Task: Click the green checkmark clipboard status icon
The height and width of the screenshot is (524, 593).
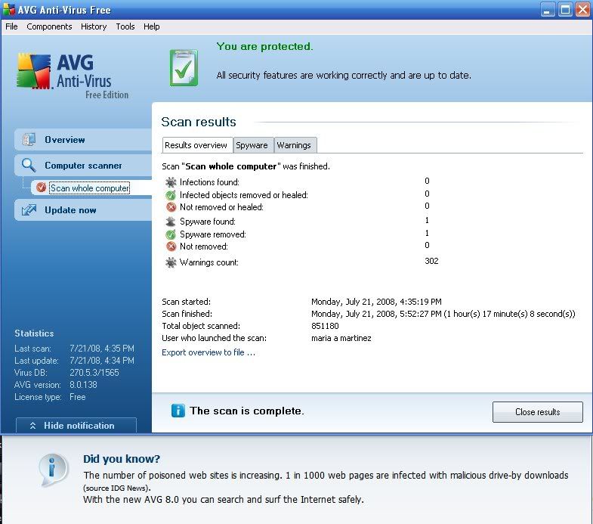Action: [184, 68]
